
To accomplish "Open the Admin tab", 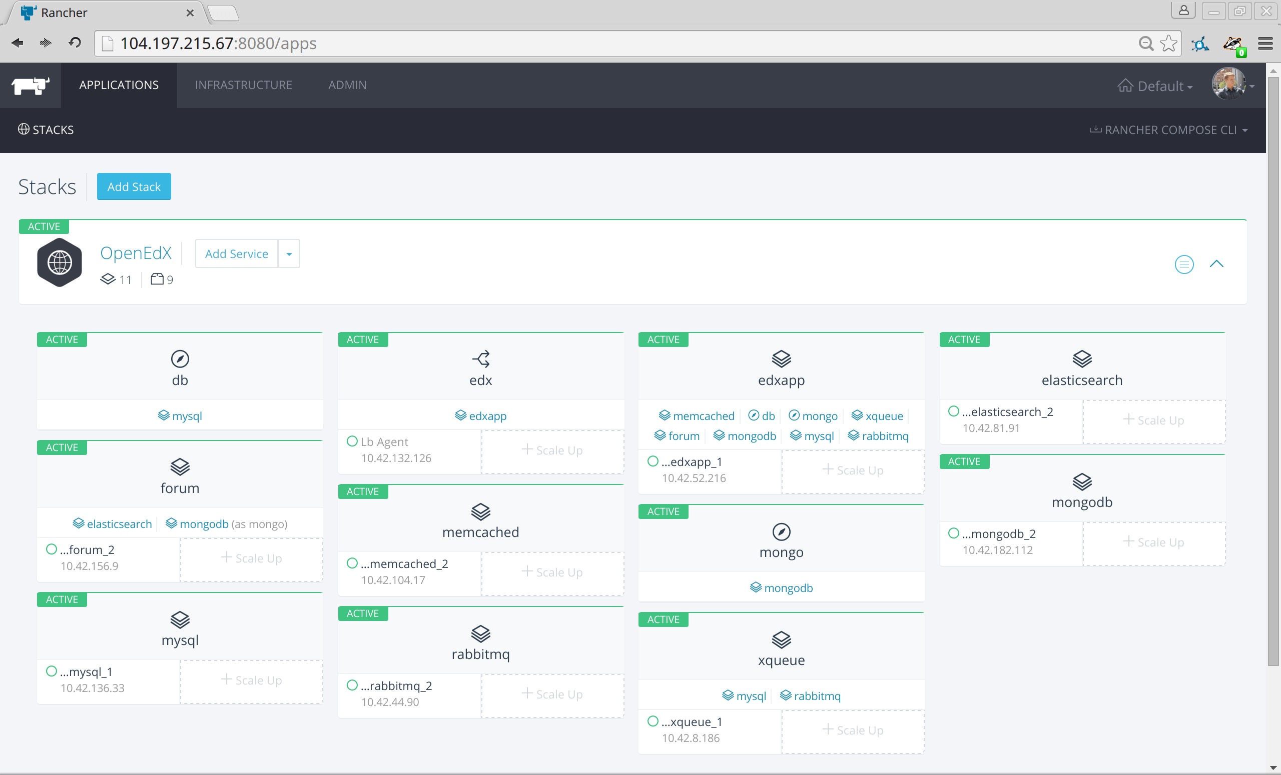I will tap(347, 85).
